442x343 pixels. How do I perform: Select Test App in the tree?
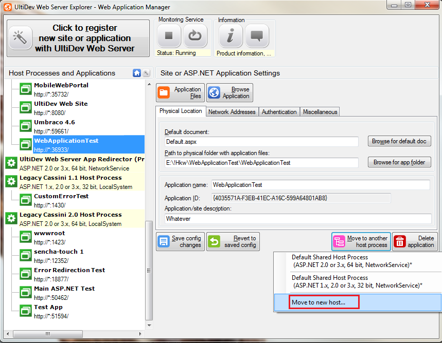[x=51, y=311]
